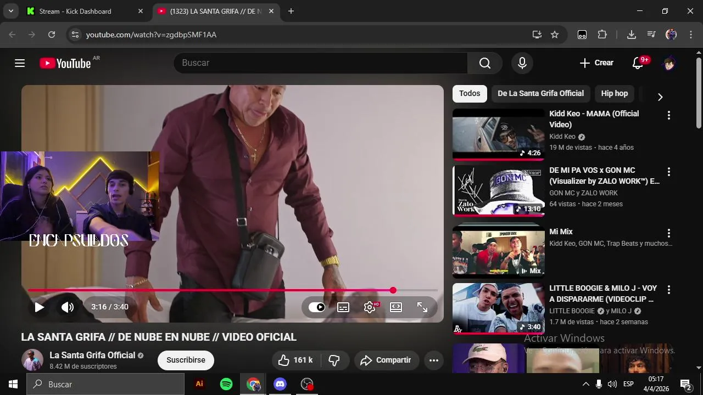The width and height of the screenshot is (703, 395).
Task: Install app icon in address bar
Action: [x=537, y=35]
